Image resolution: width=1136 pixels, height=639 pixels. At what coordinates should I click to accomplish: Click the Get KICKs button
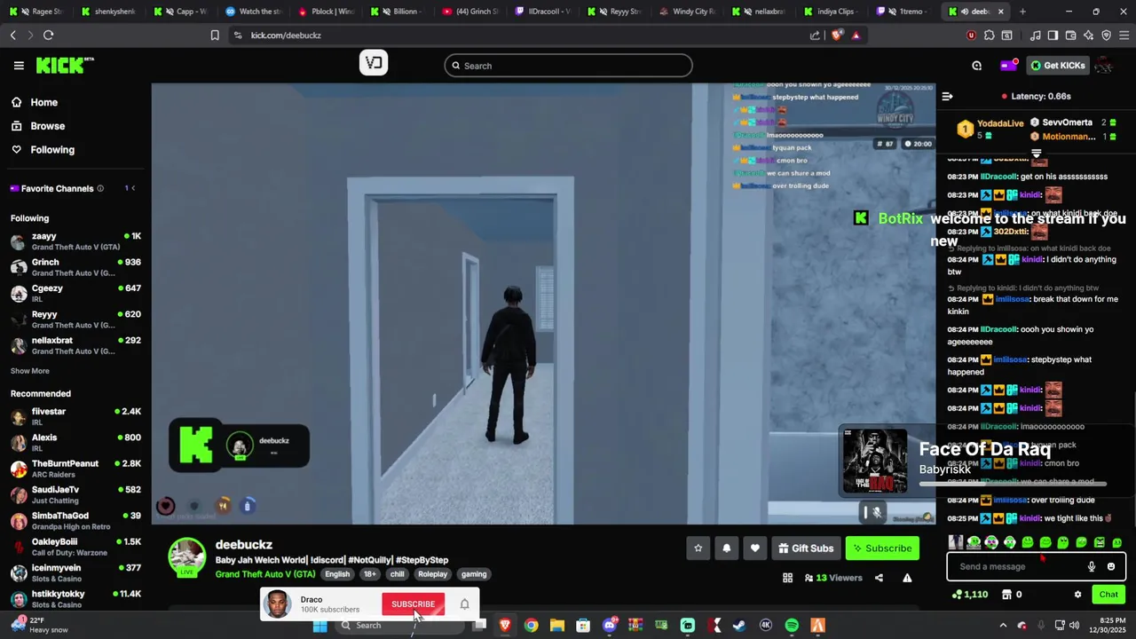[x=1058, y=66]
